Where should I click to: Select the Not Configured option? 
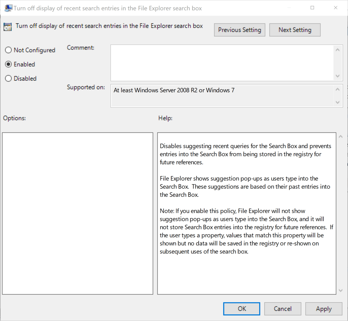click(x=8, y=50)
